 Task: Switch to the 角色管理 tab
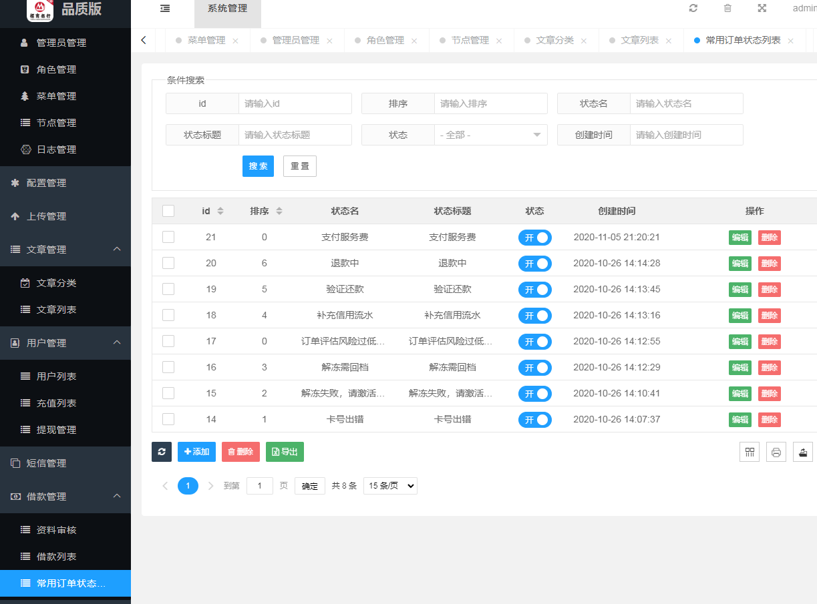[385, 40]
